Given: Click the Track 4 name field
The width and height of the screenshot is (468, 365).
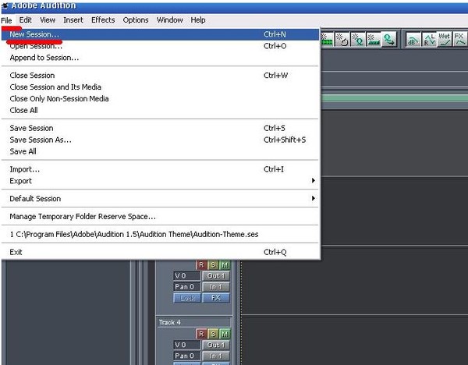Looking at the screenshot, I should [x=194, y=322].
